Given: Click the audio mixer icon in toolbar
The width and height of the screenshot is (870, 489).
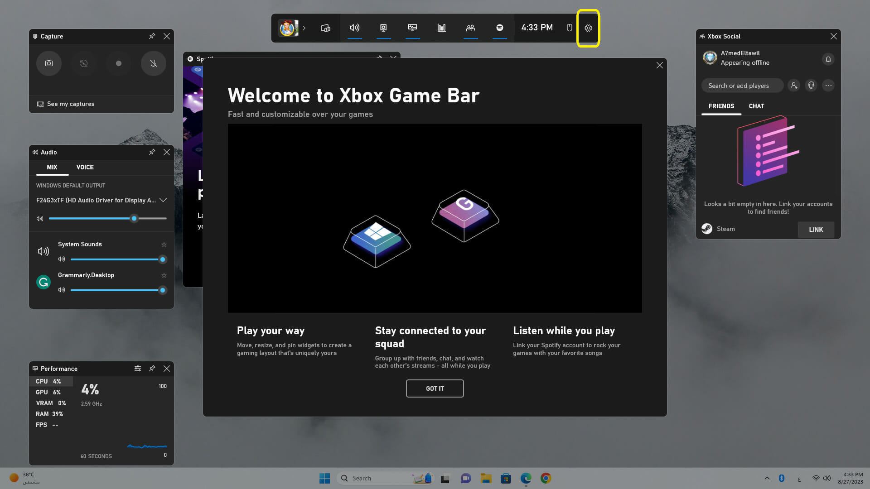Looking at the screenshot, I should 354,28.
